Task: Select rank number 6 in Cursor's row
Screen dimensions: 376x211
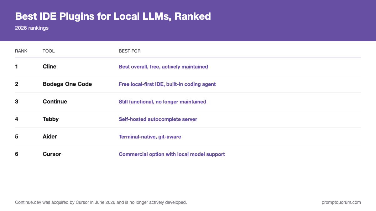Action: pos(17,154)
